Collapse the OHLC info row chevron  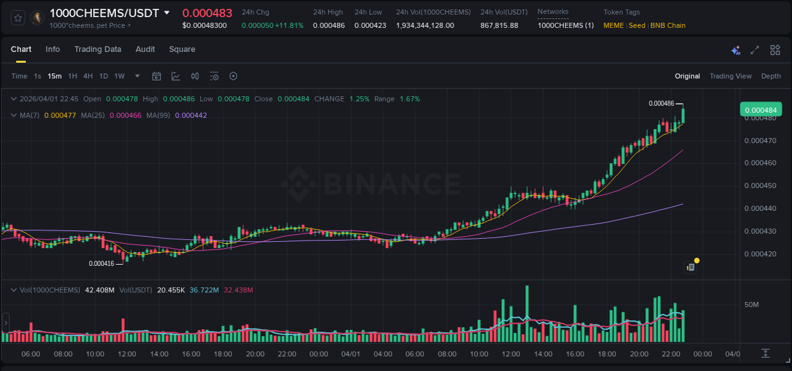pos(13,99)
